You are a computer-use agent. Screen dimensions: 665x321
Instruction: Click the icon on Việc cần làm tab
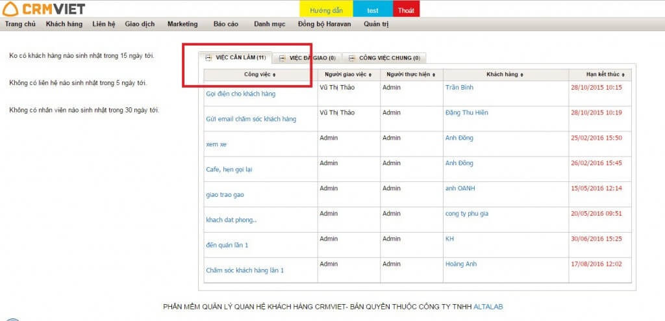208,58
